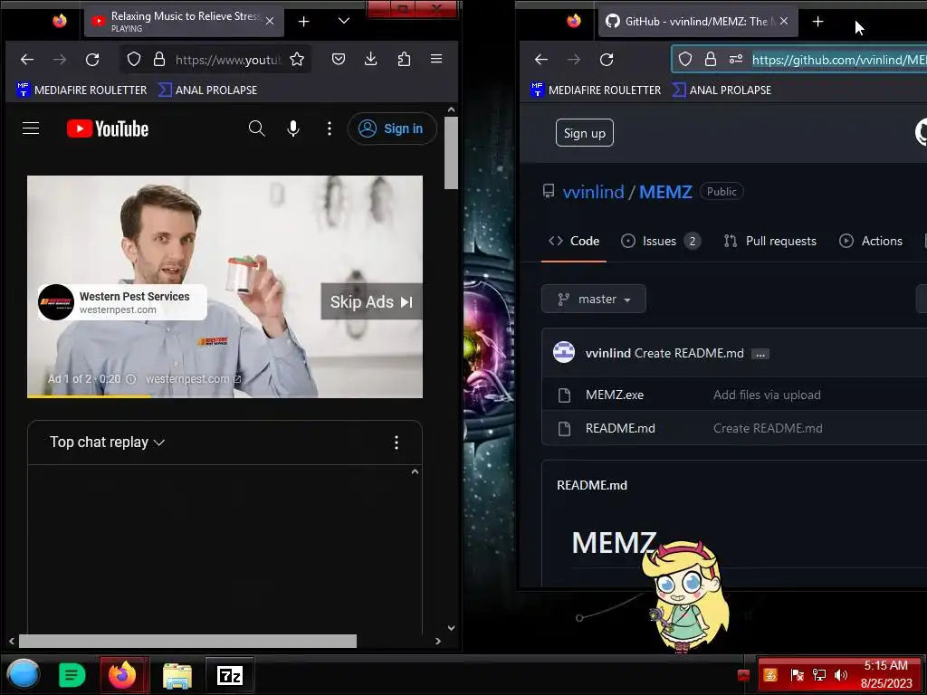The width and height of the screenshot is (927, 695).
Task: Expand Top chat replay dropdown
Action: coord(107,442)
